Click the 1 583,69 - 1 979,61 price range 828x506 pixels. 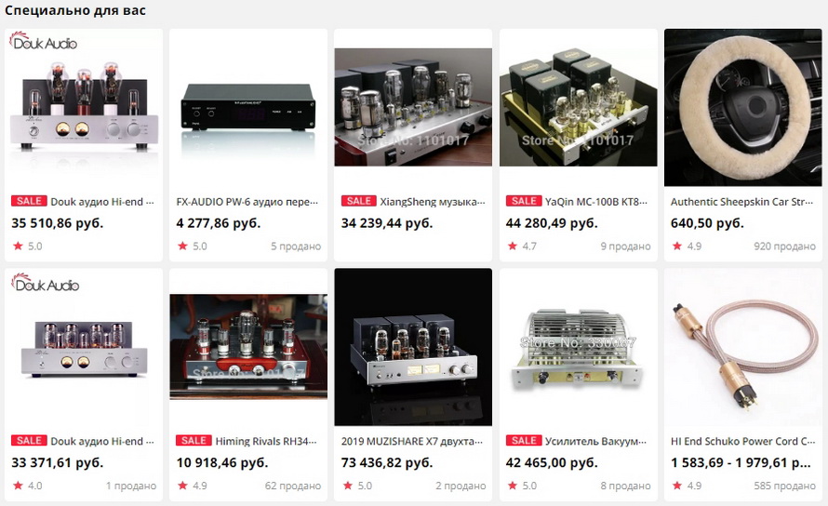click(741, 462)
